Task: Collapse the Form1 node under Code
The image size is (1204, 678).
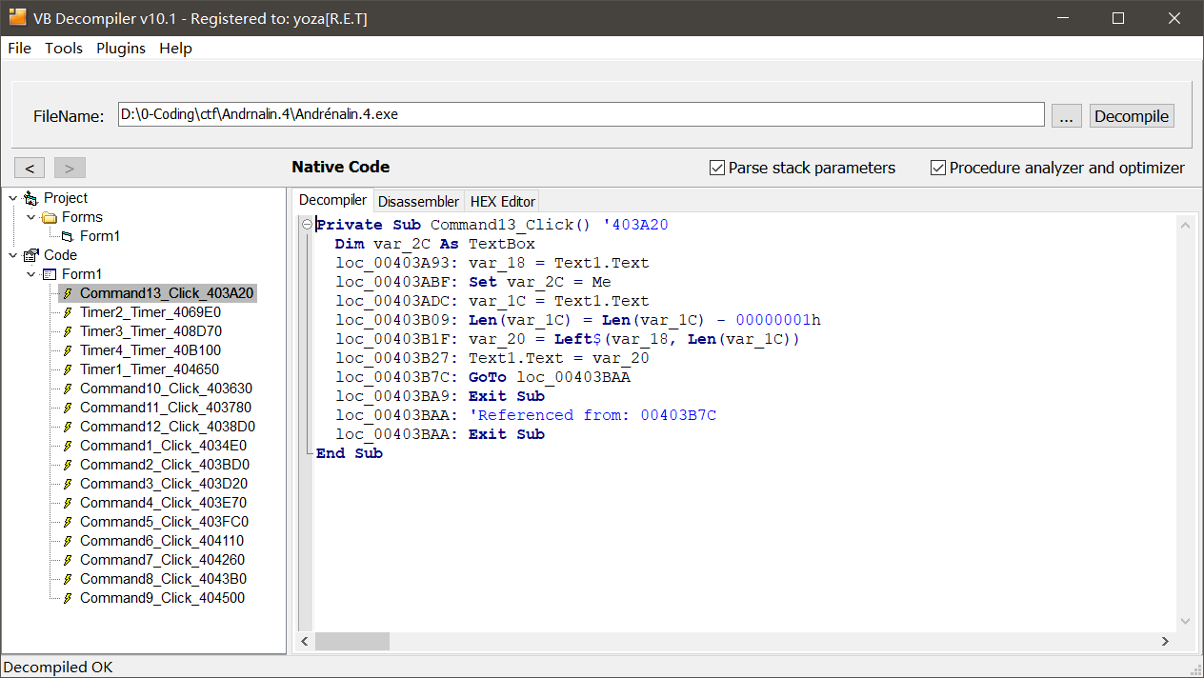Action: tap(31, 274)
